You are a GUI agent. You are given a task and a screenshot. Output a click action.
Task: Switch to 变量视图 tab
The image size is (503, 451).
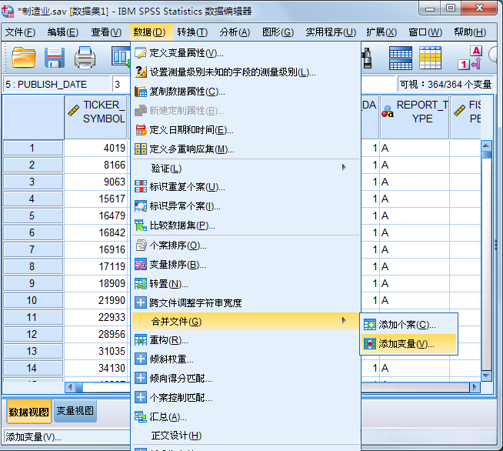pyautogui.click(x=75, y=410)
